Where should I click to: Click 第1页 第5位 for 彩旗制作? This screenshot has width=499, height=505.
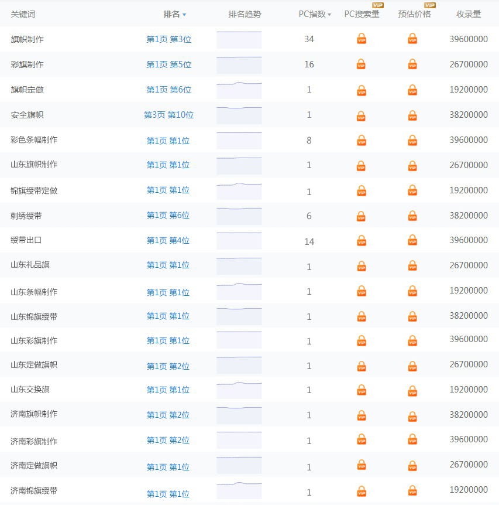[168, 64]
